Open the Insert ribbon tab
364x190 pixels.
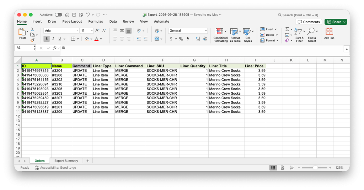(x=37, y=22)
